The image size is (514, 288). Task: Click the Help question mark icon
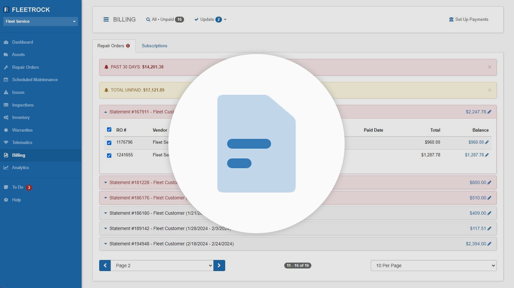6,200
